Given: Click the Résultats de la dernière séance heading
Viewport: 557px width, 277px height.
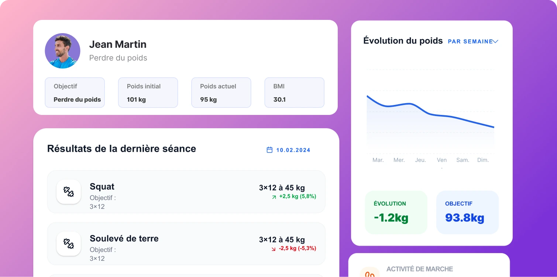Looking at the screenshot, I should (x=122, y=148).
